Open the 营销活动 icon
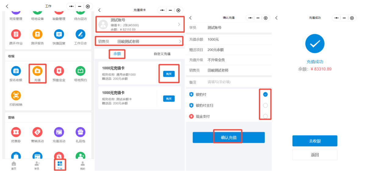The height and width of the screenshot is (182, 367). 37,132
